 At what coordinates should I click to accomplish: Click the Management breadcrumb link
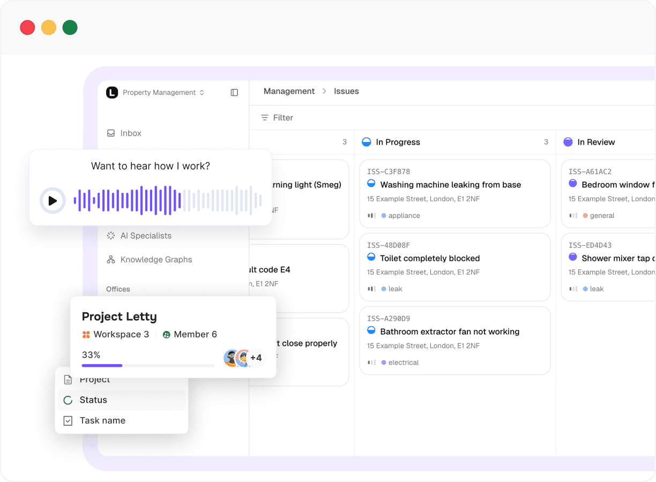pyautogui.click(x=289, y=92)
